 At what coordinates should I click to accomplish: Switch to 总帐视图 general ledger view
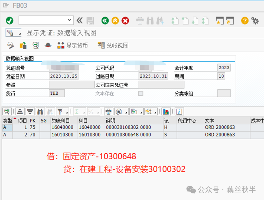tap(113, 45)
